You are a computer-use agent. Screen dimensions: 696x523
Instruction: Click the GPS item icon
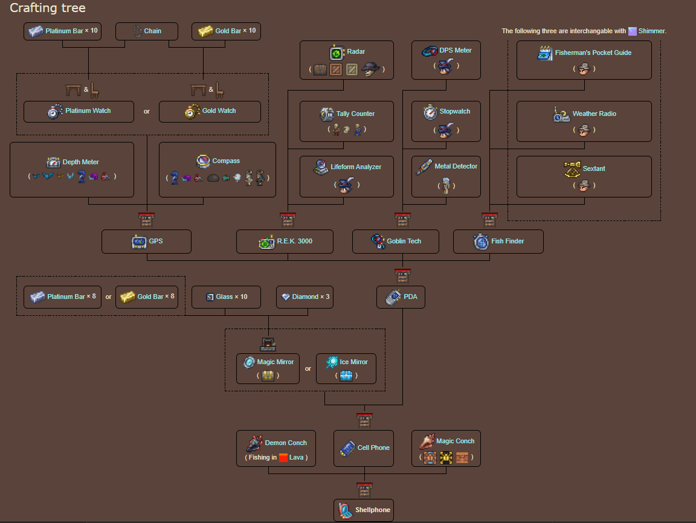pos(139,242)
